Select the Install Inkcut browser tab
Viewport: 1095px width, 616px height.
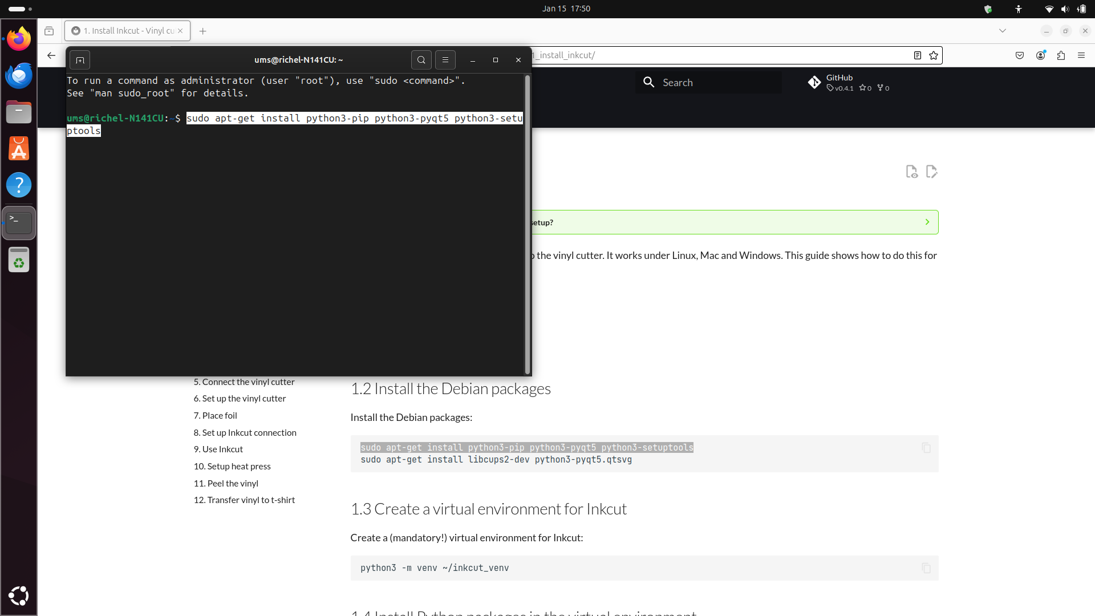[127, 31]
